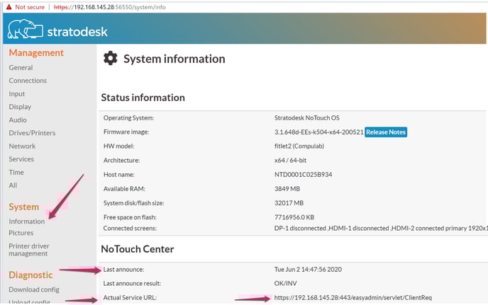
Task: Click the stratodesk wordmark in header
Action: pos(77,32)
